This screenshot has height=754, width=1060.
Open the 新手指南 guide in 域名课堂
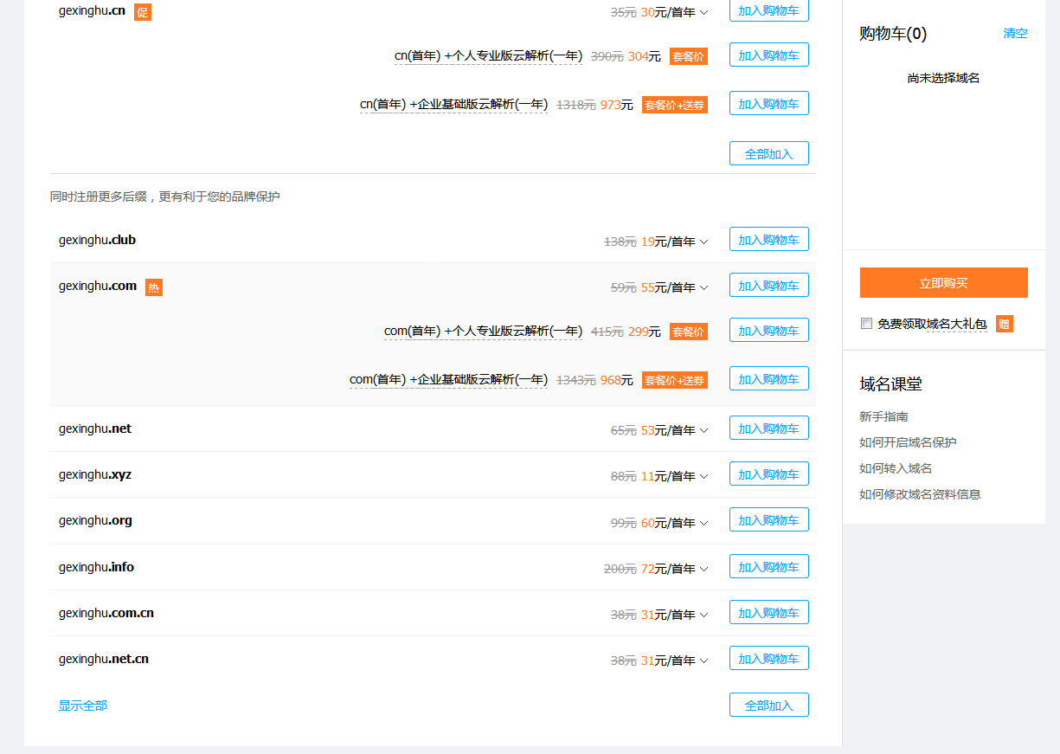(x=882, y=416)
